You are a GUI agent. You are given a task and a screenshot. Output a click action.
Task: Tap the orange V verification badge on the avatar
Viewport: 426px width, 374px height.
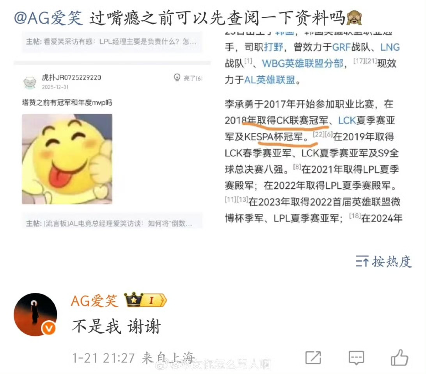pos(48,328)
